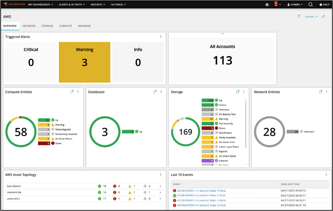Switch to the Database tab

pyautogui.click(x=84, y=26)
